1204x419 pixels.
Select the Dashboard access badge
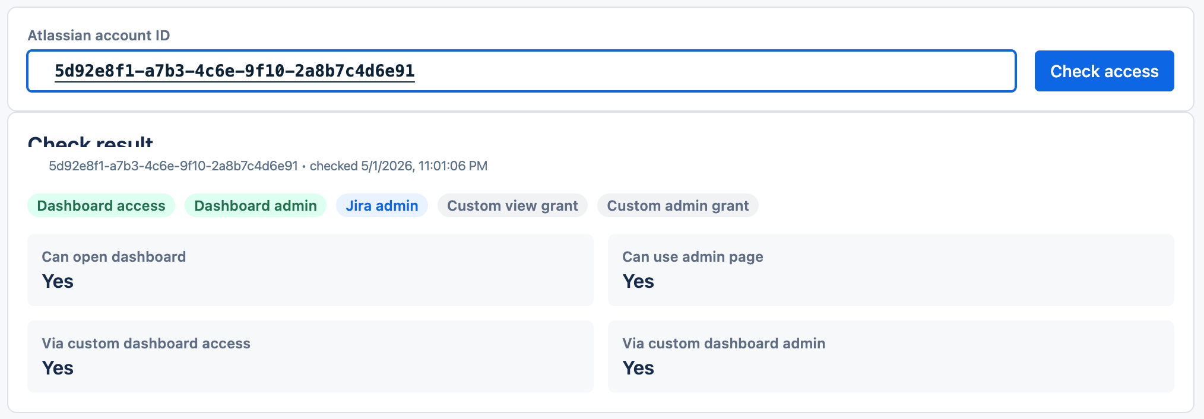[x=101, y=205]
